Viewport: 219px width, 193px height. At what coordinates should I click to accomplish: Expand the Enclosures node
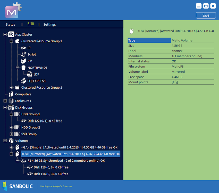pyautogui.click(x=5, y=101)
